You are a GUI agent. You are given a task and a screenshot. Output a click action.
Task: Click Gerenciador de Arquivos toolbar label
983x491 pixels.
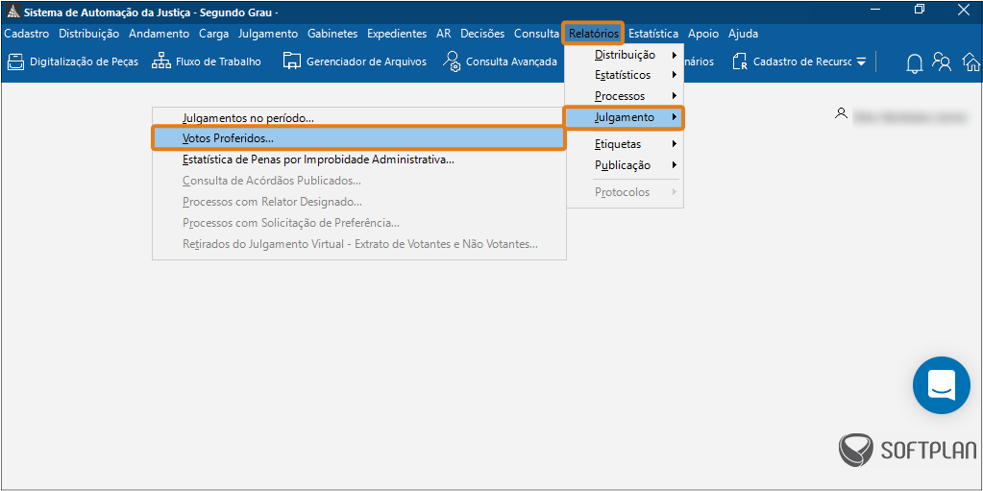coord(366,61)
